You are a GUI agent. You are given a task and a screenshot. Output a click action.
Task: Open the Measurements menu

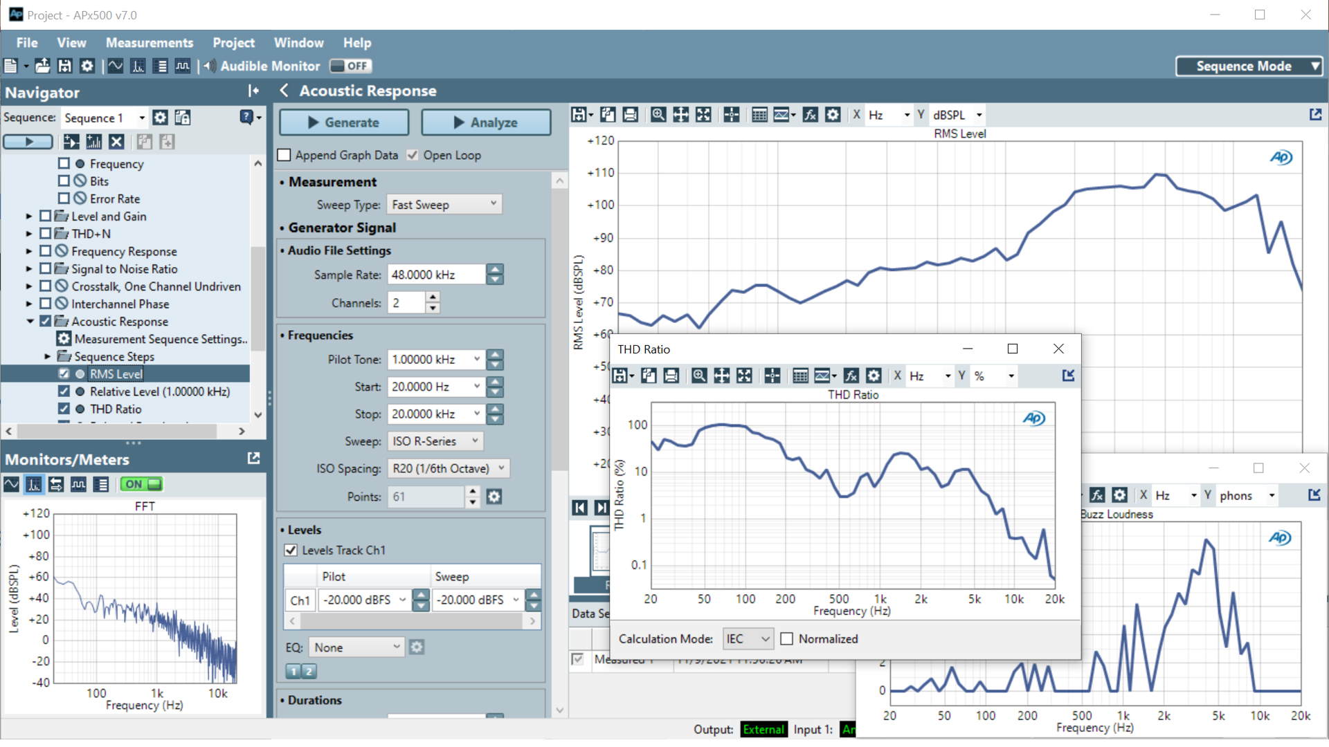pyautogui.click(x=150, y=43)
